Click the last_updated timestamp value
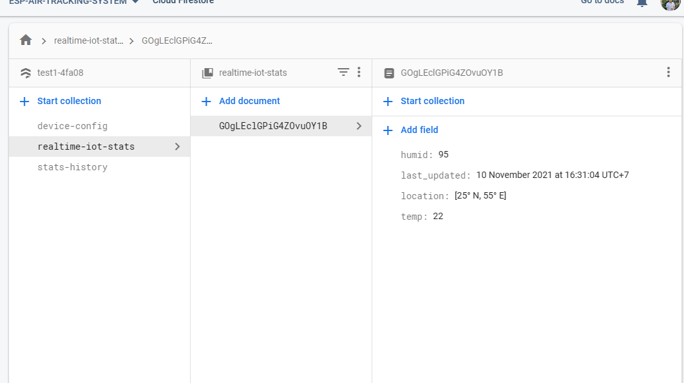Screen dimensions: 684x383 click(x=552, y=175)
